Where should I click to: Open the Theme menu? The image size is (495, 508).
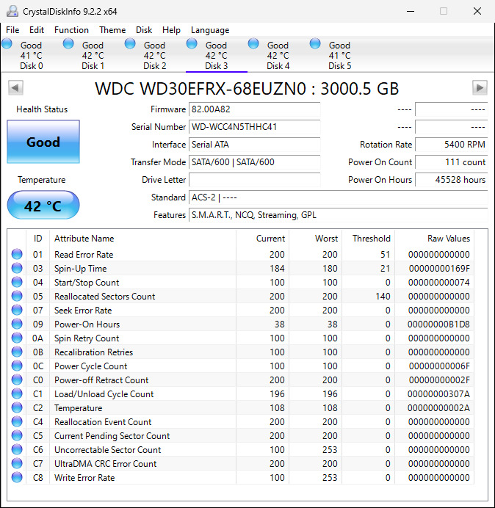point(112,30)
